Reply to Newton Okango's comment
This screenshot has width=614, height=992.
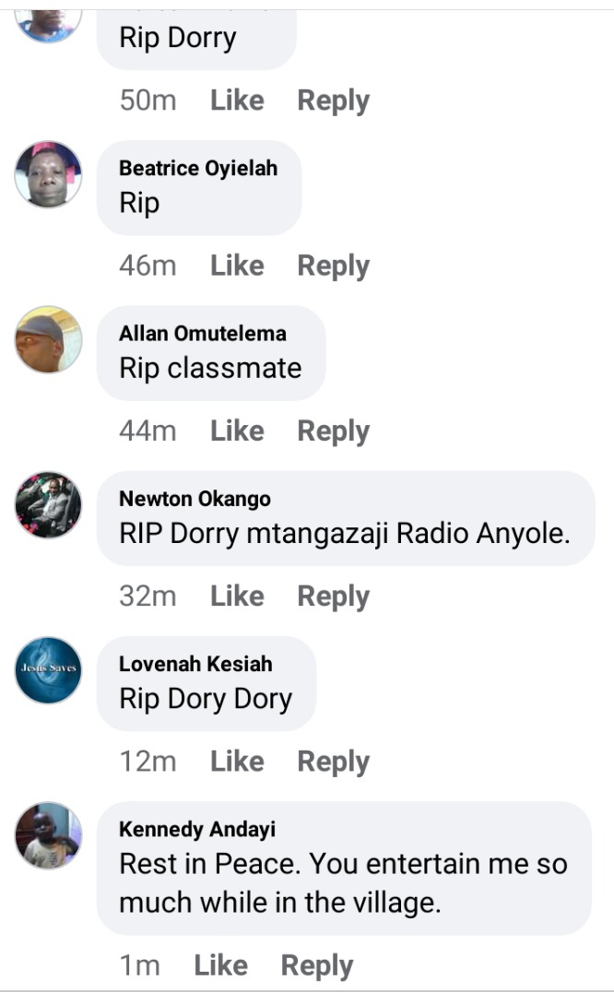[x=333, y=596]
